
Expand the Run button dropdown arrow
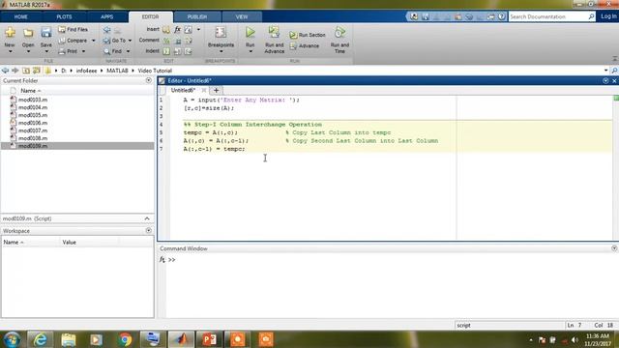coord(250,51)
